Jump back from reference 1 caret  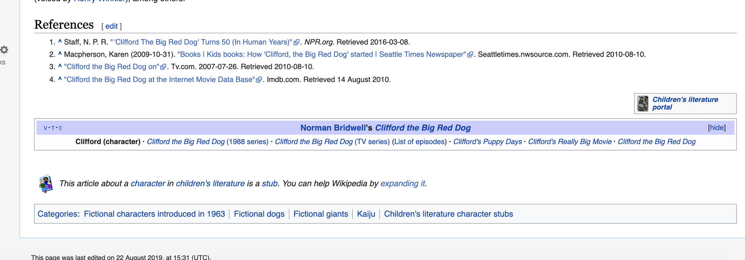[60, 42]
